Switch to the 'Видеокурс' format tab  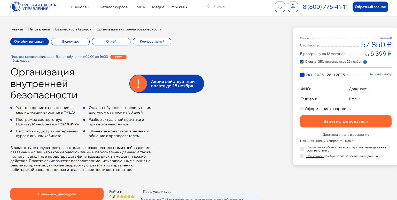tap(70, 42)
